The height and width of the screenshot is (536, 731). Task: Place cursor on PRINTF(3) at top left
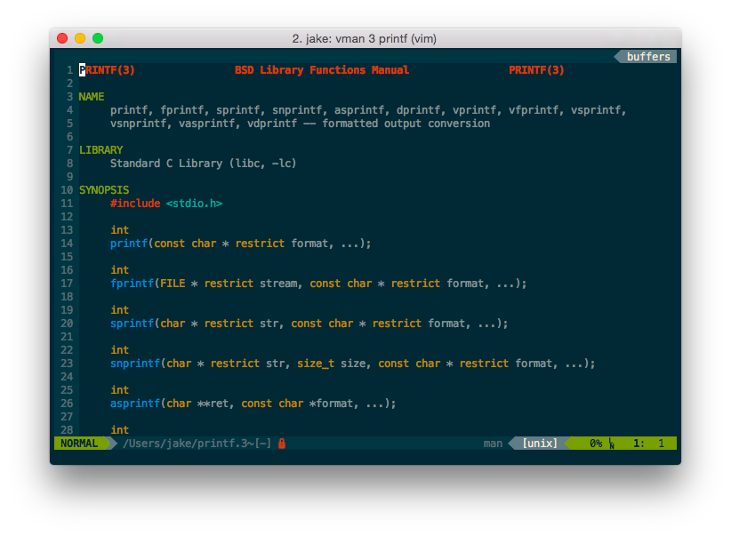[x=107, y=70]
